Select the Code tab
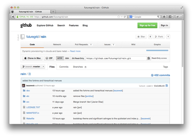The height and width of the screenshot is (137, 193). coord(32,44)
